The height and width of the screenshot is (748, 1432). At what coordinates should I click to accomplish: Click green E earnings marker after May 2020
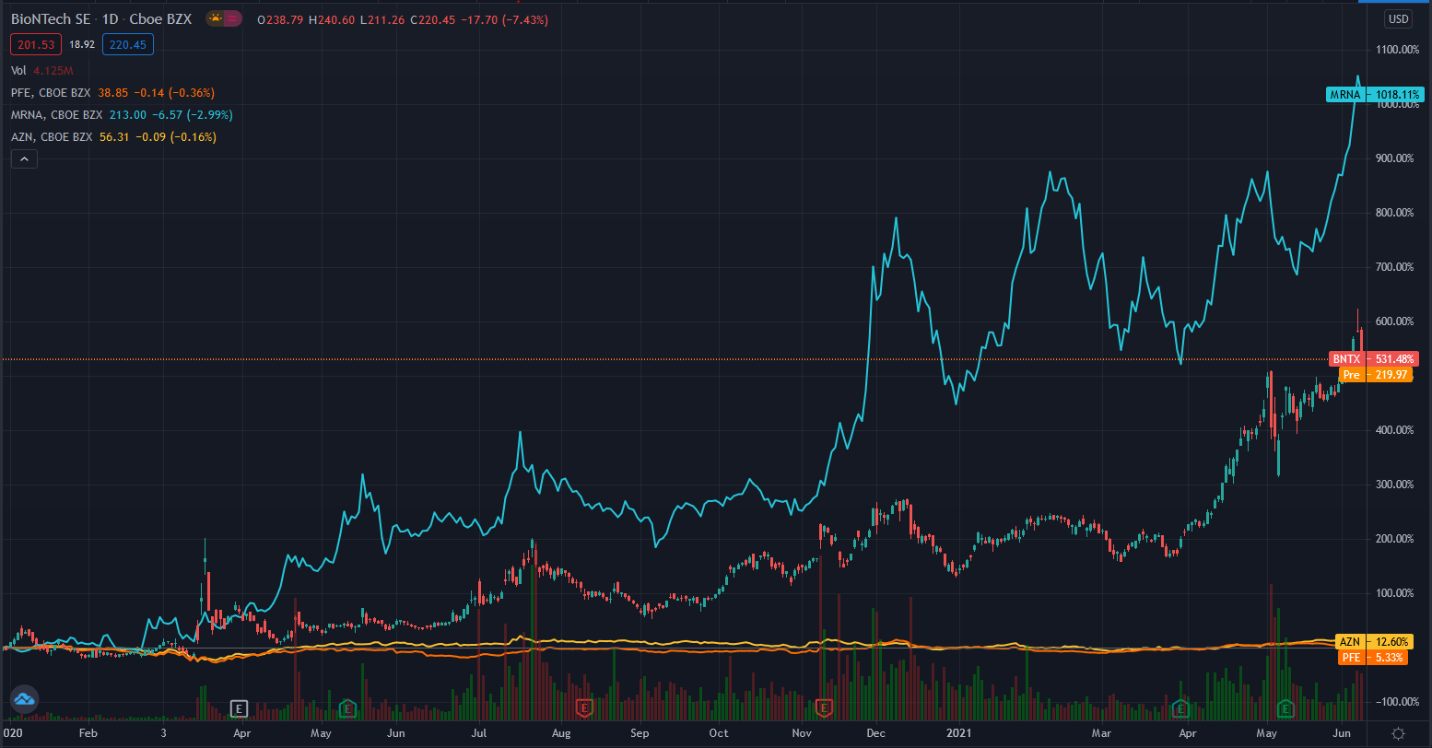346,708
